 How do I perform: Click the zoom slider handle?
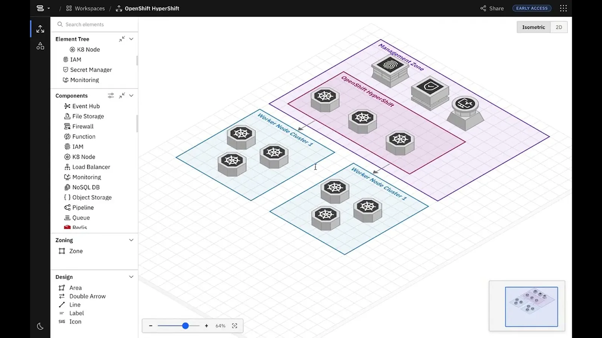tap(185, 326)
